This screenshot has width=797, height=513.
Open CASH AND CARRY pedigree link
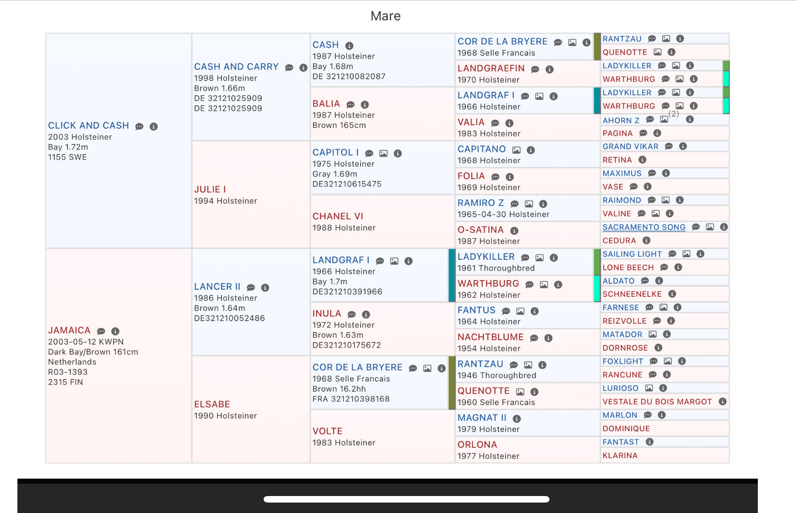tap(236, 67)
